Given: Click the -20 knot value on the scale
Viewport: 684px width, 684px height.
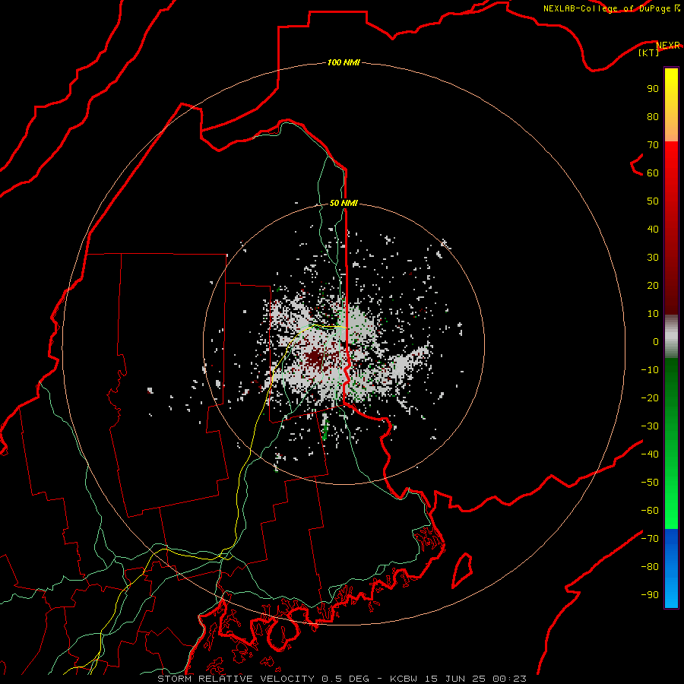Looking at the screenshot, I should click(650, 397).
